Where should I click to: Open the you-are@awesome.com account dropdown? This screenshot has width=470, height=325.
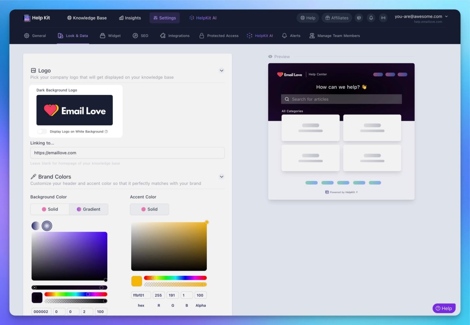pyautogui.click(x=421, y=17)
